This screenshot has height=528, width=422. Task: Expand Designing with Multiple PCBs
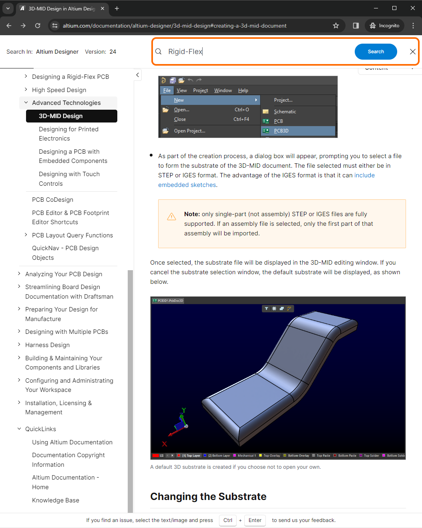coord(19,331)
